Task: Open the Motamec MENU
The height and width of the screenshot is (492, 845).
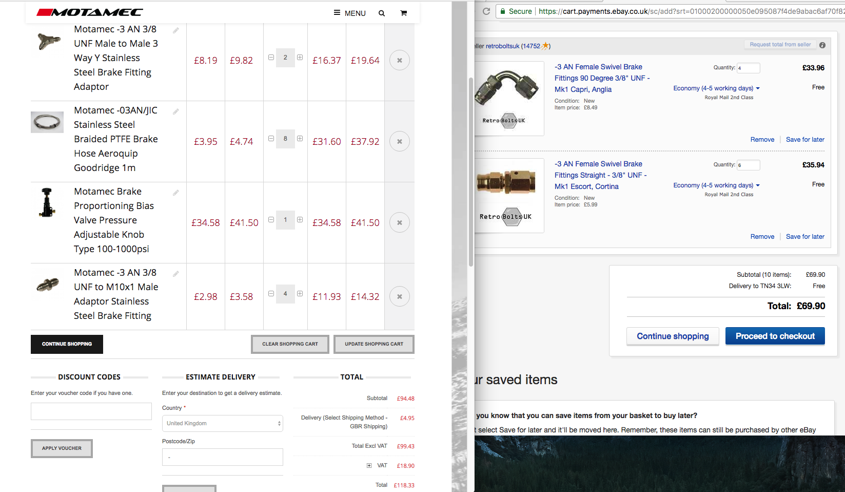Action: (x=350, y=13)
